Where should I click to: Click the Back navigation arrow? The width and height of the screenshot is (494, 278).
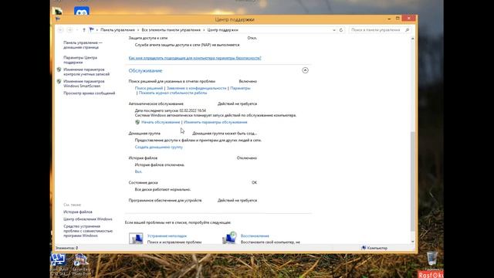pos(60,30)
